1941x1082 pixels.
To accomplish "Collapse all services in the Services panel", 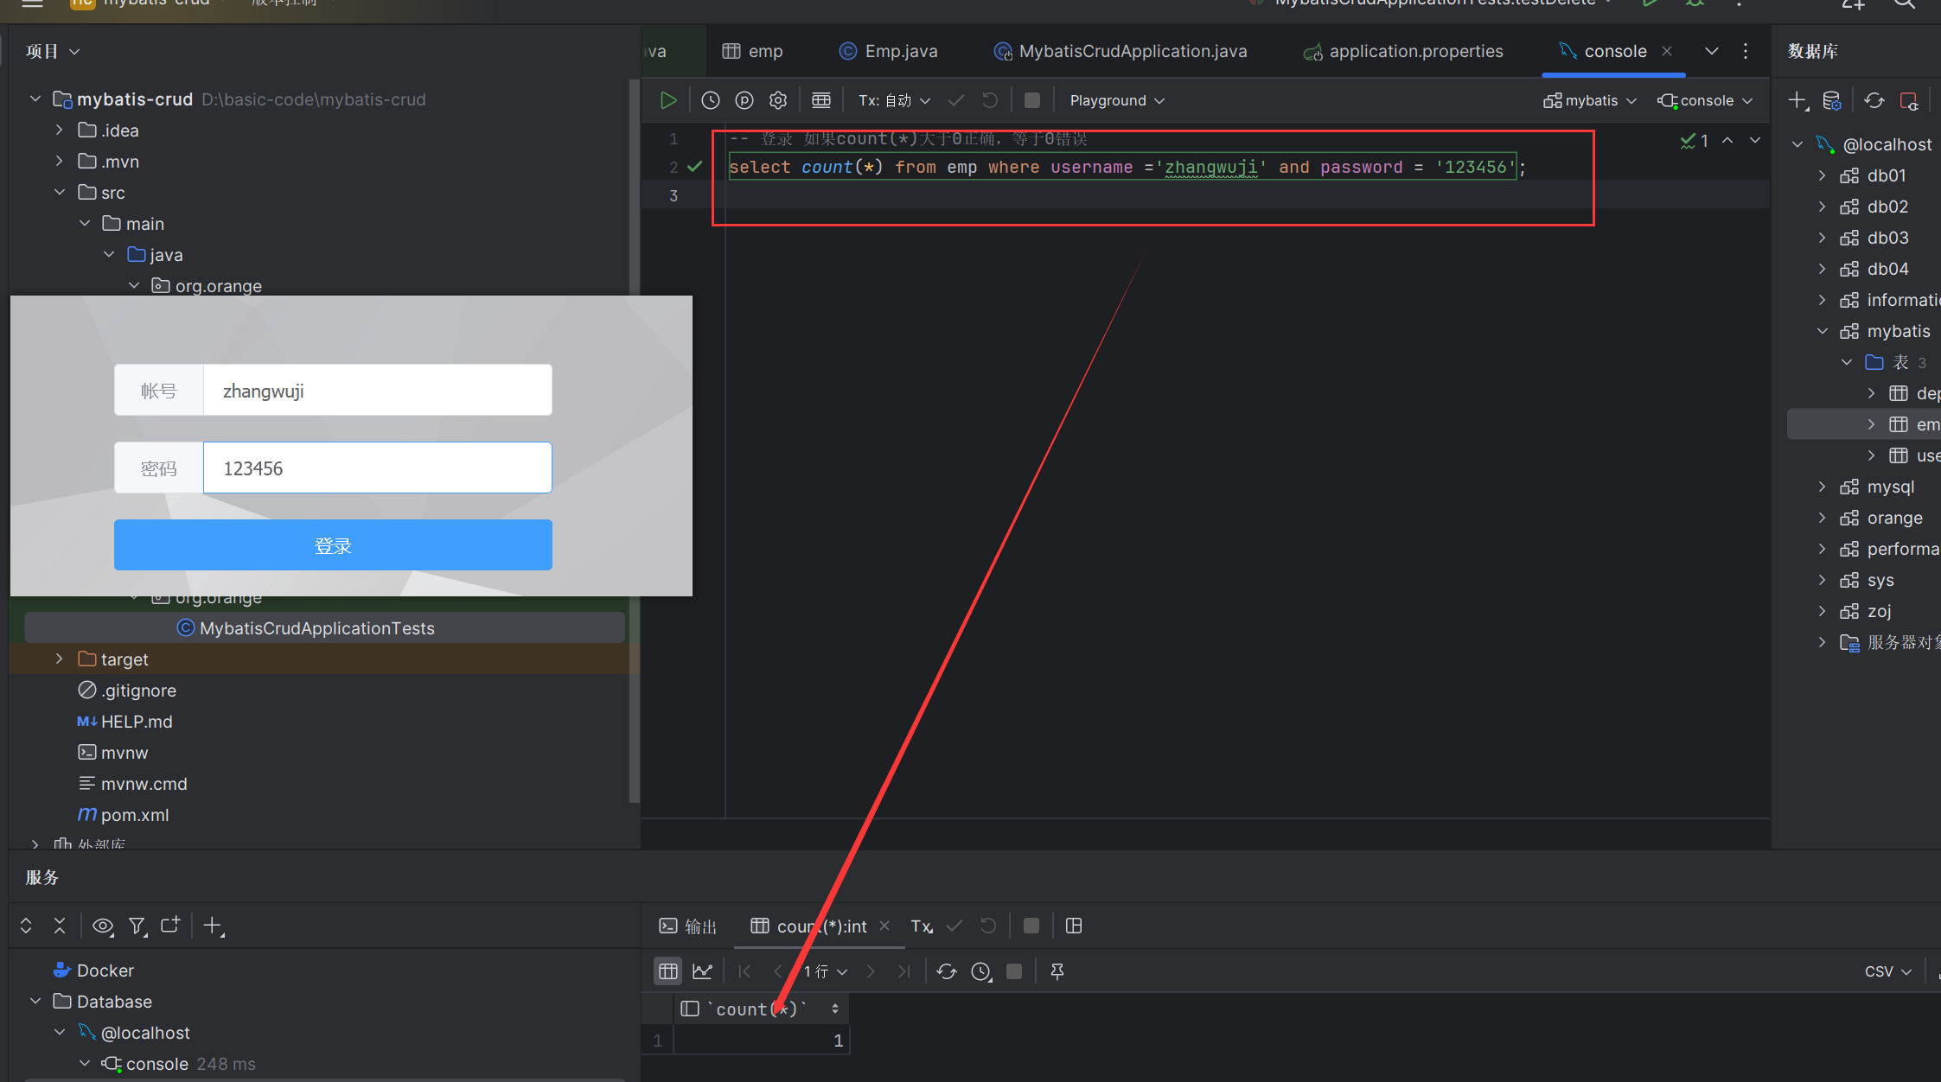I will pyautogui.click(x=60, y=926).
